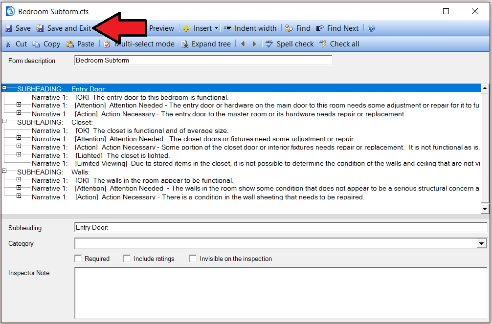
Task: Select closet functional average size narrative
Action: click(x=130, y=131)
